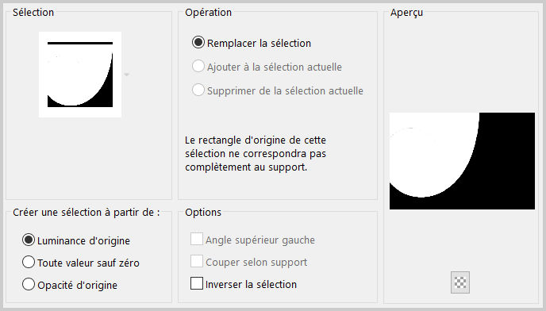The width and height of the screenshot is (546, 311).
Task: Click the rectangle d'origine warning text
Action: 256,154
